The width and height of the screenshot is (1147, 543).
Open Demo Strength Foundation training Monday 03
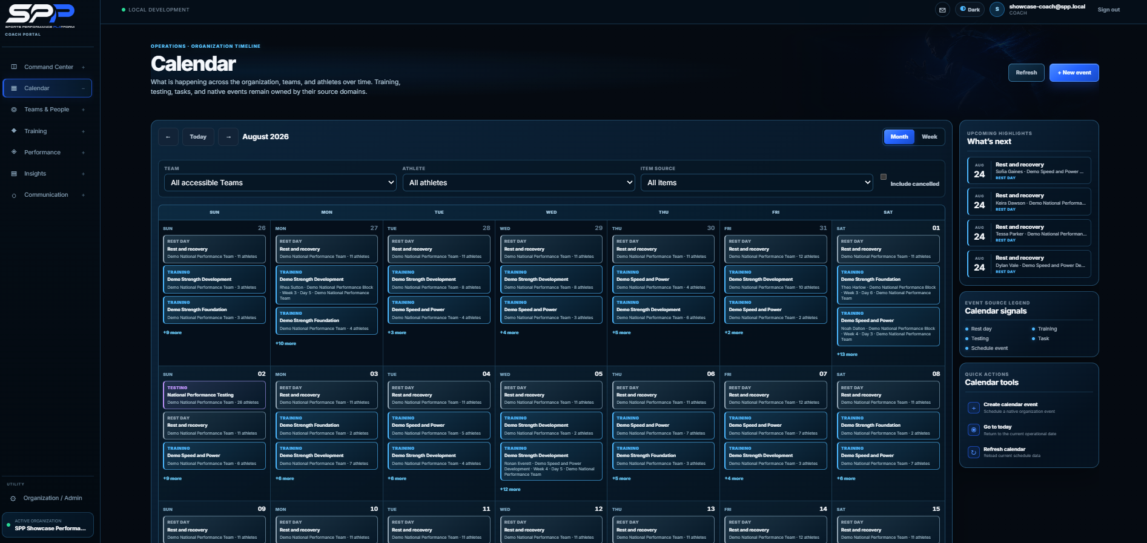point(326,426)
